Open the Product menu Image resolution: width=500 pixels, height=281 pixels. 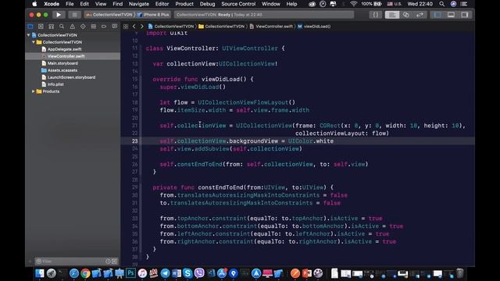[184, 4]
